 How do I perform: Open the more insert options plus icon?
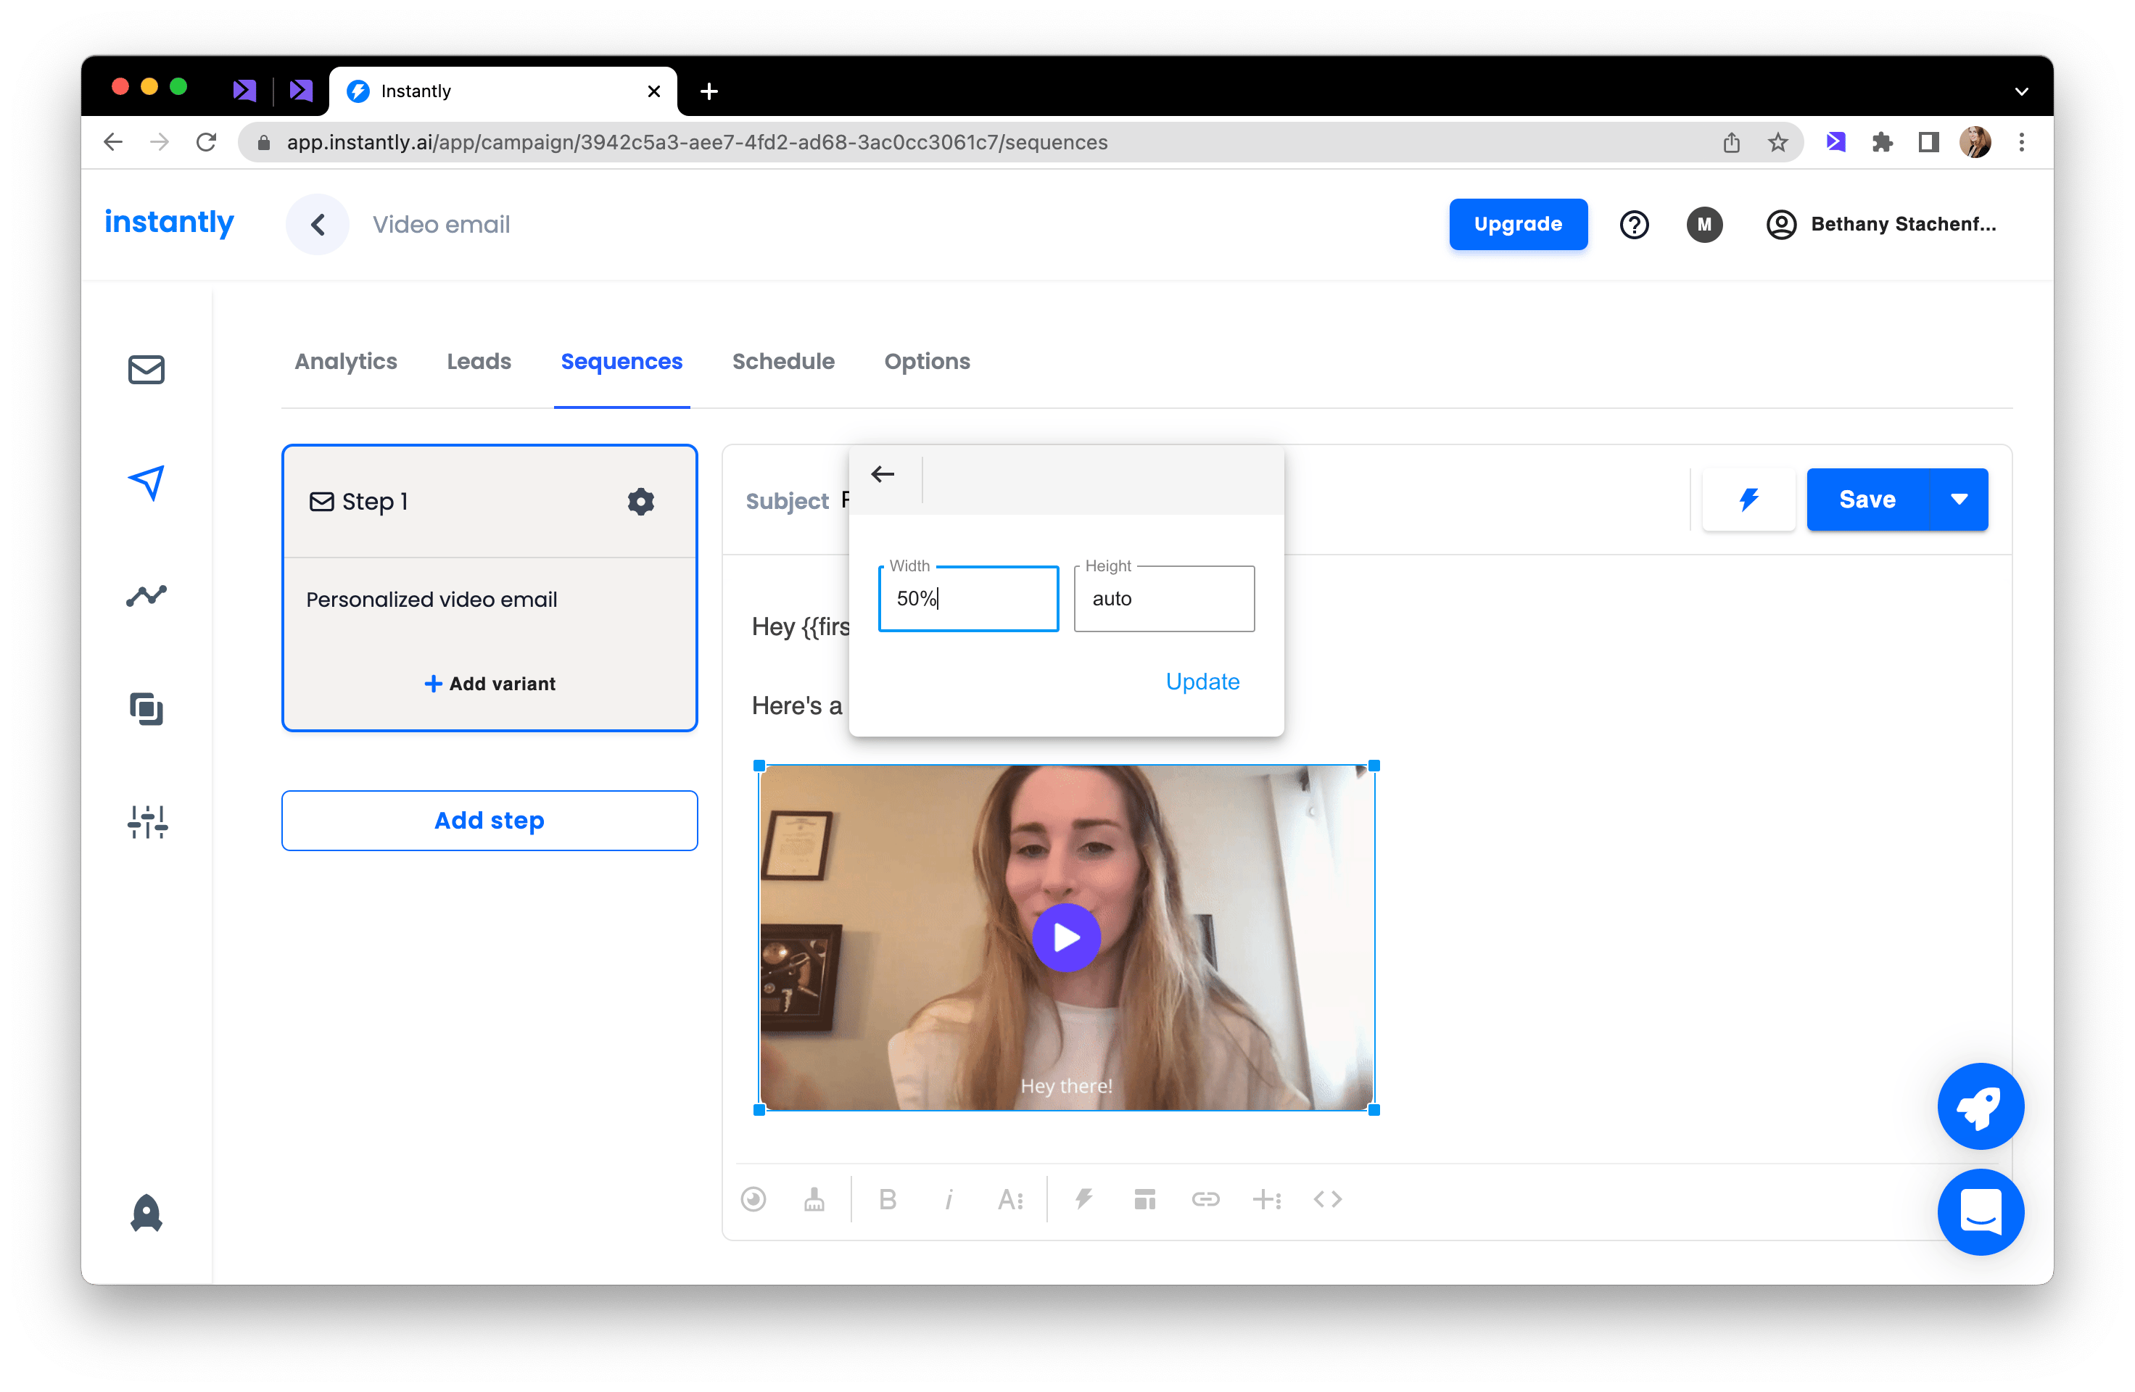(1267, 1199)
